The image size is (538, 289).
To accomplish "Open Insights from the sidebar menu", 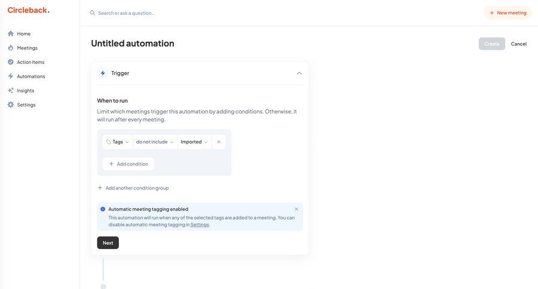I will pyautogui.click(x=25, y=91).
